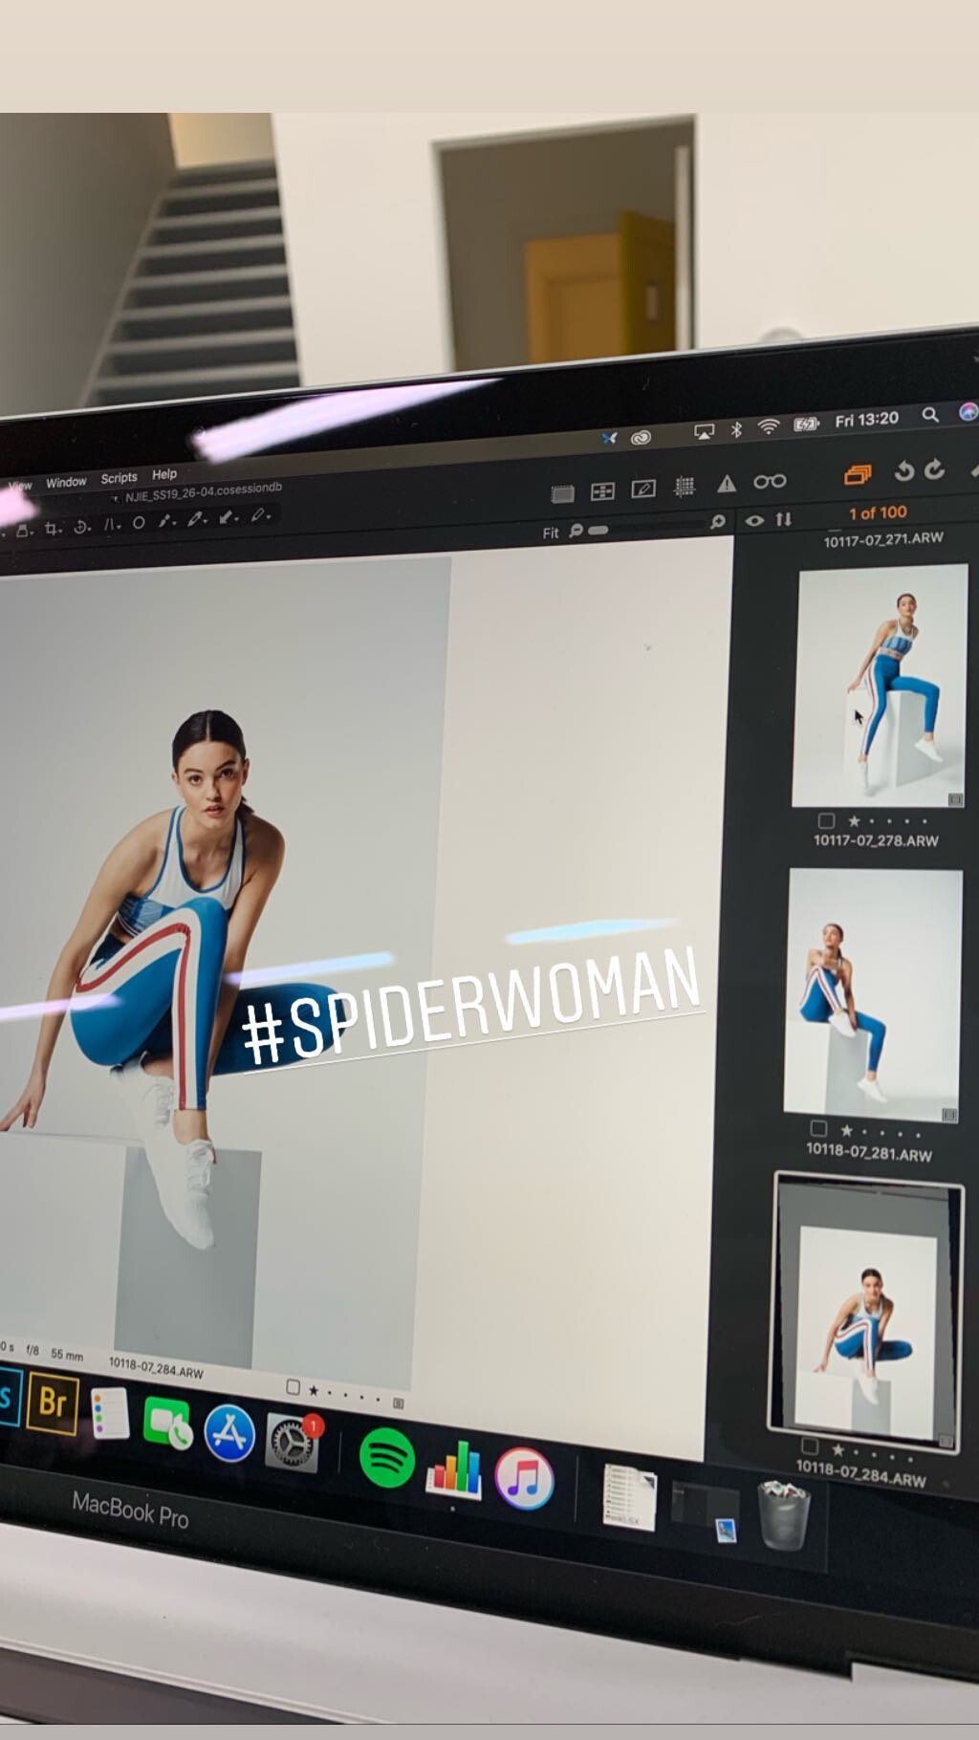Open Spotify from the dock

coord(387,1459)
